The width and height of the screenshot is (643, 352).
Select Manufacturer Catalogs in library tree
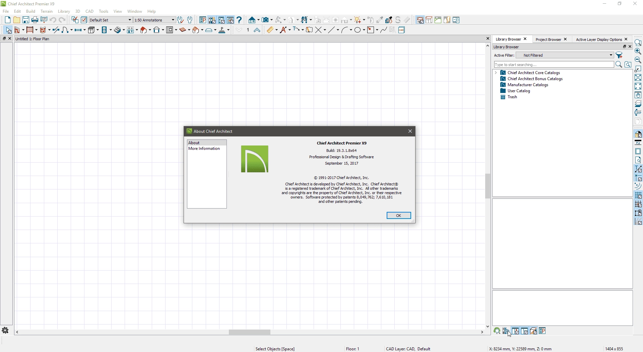tap(528, 85)
